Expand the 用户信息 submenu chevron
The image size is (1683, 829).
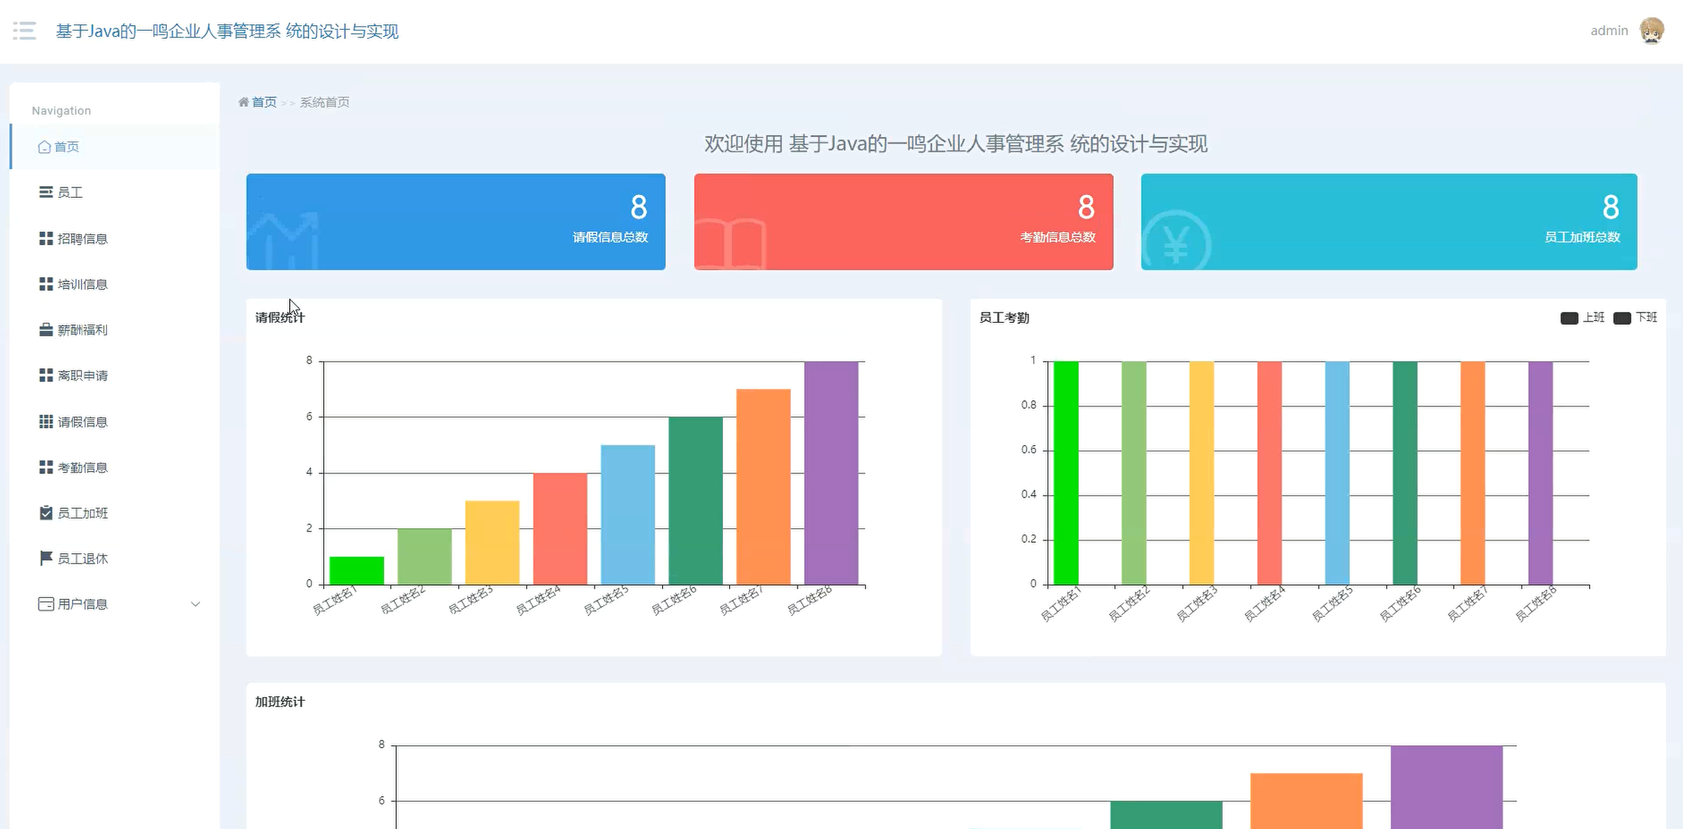pyautogui.click(x=195, y=604)
